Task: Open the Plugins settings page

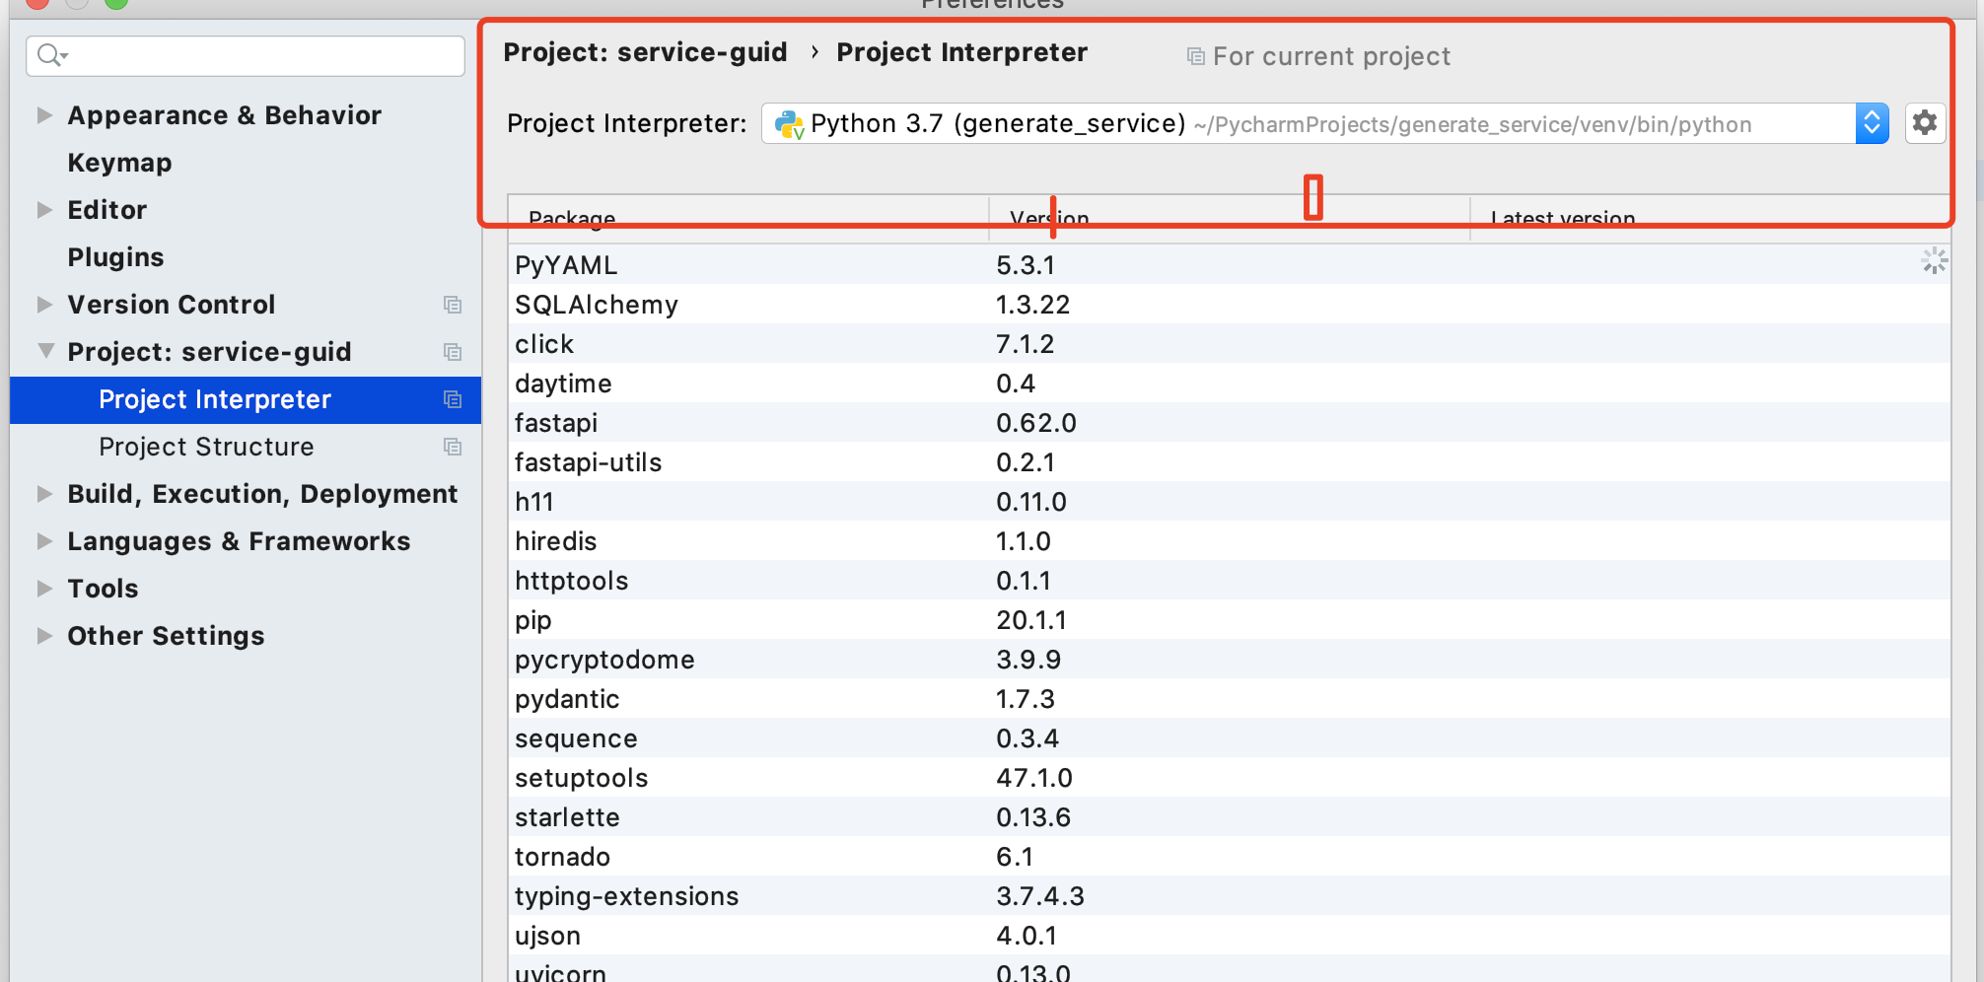Action: tap(115, 257)
